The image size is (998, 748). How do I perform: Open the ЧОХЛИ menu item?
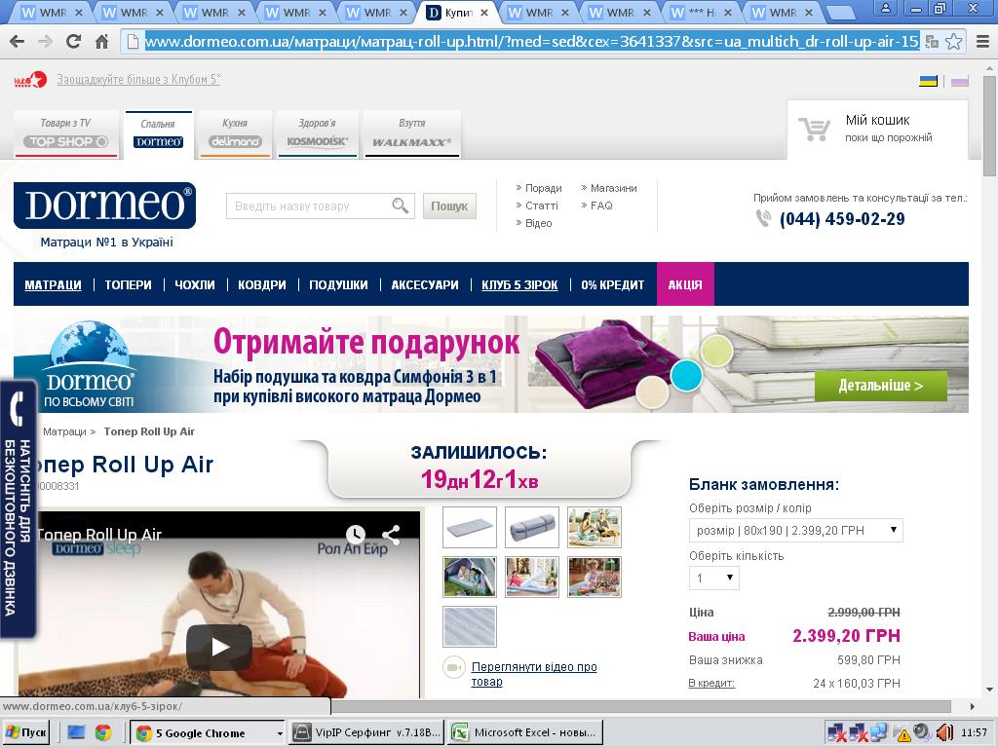pyautogui.click(x=195, y=285)
